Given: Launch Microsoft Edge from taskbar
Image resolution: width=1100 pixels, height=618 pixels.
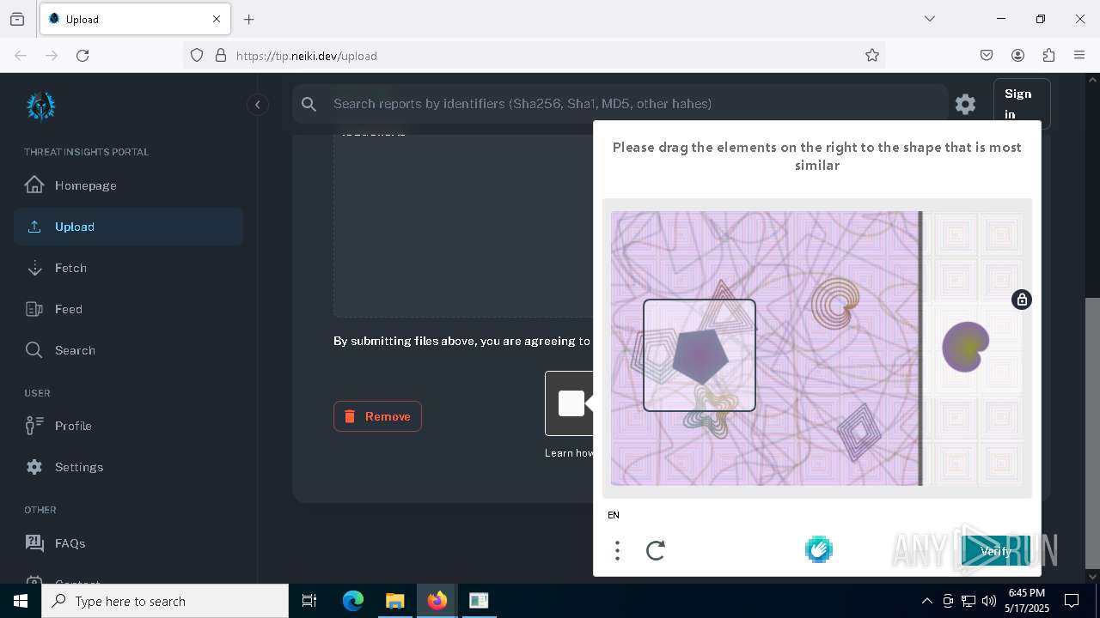Looking at the screenshot, I should click(353, 601).
